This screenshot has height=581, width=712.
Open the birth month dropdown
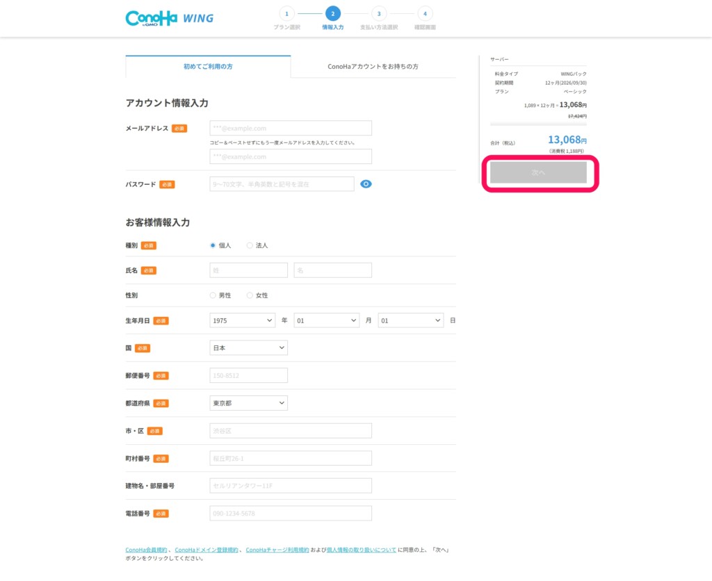coord(326,320)
